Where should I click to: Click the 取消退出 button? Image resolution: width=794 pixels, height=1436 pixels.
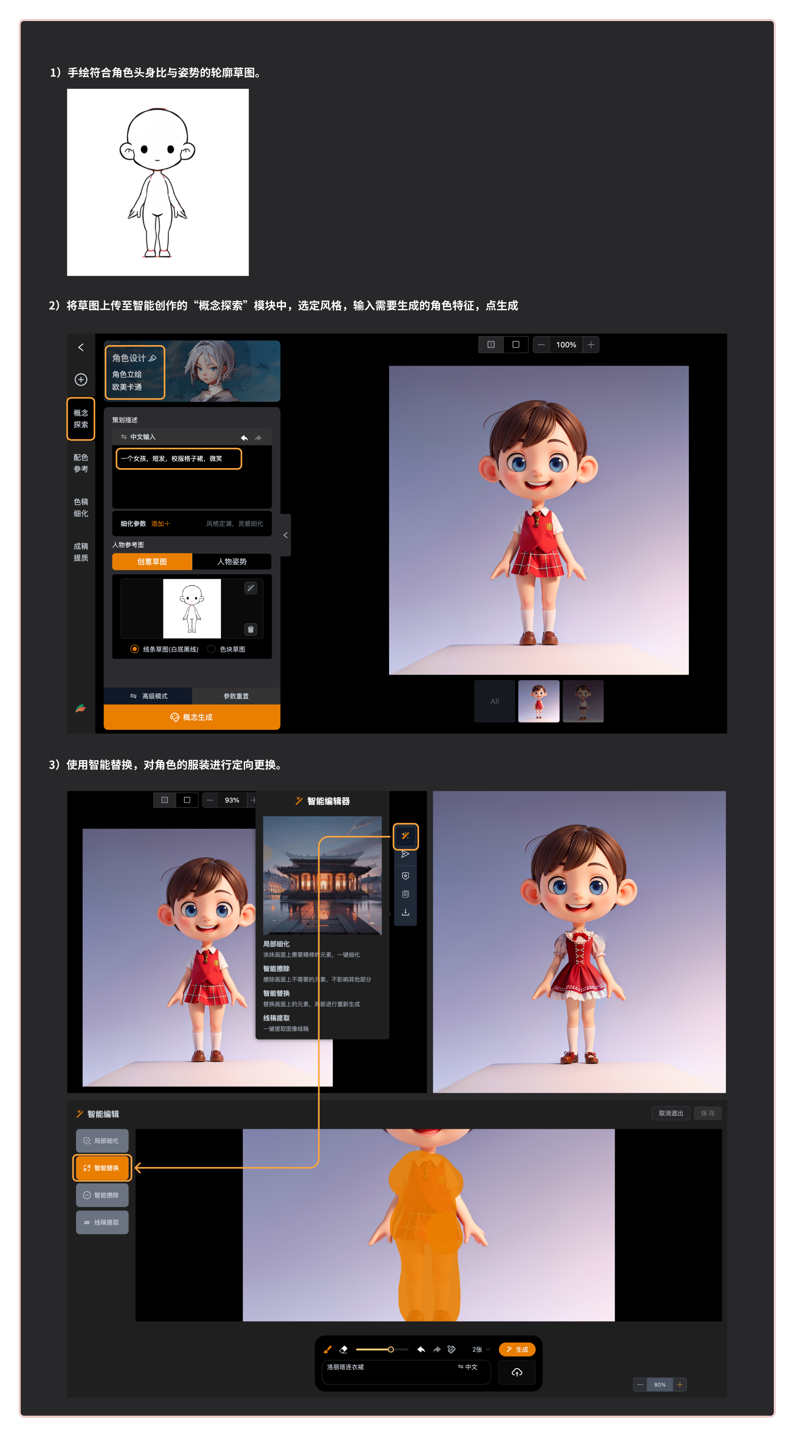(670, 1113)
